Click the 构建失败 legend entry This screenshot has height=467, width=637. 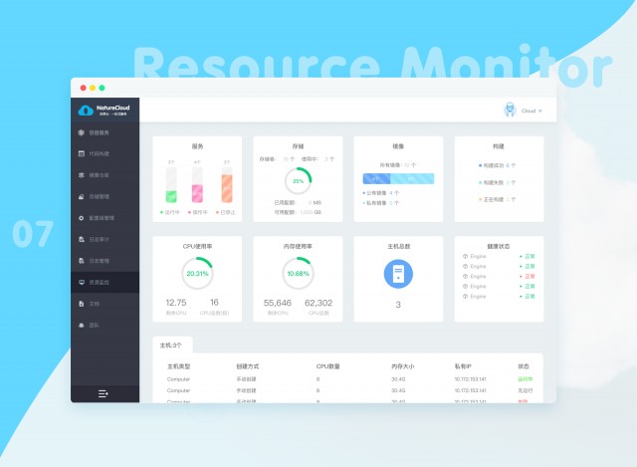498,182
